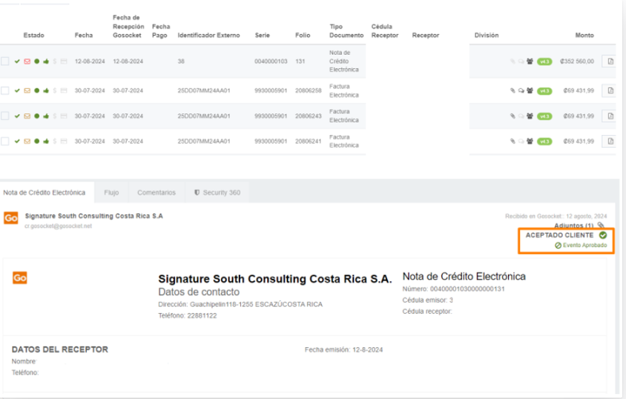Tick the checkbox for folio 20806243 row
The width and height of the screenshot is (626, 399).
pos(4,116)
